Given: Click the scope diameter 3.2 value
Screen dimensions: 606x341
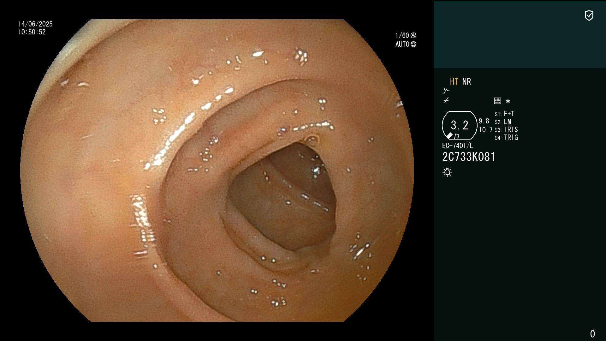Looking at the screenshot, I should (x=460, y=125).
